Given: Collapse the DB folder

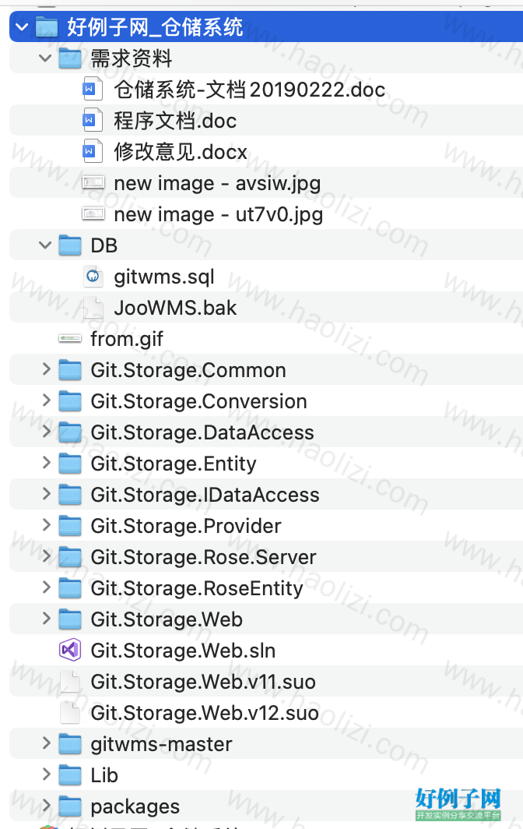Looking at the screenshot, I should (46, 245).
